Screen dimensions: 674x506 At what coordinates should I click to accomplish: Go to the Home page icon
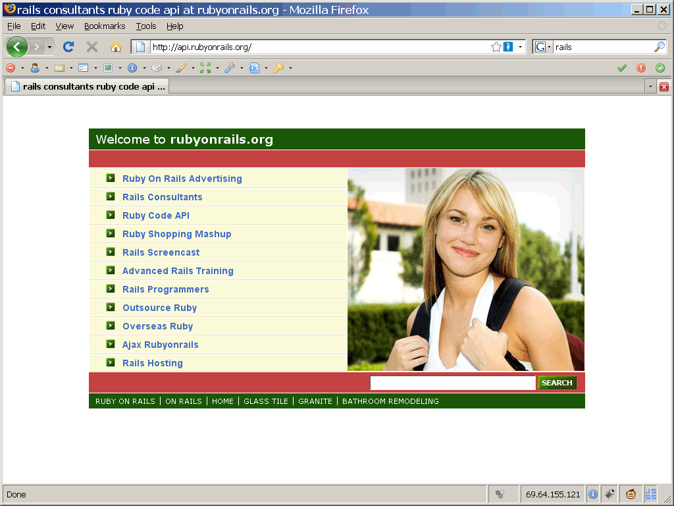[x=116, y=47]
